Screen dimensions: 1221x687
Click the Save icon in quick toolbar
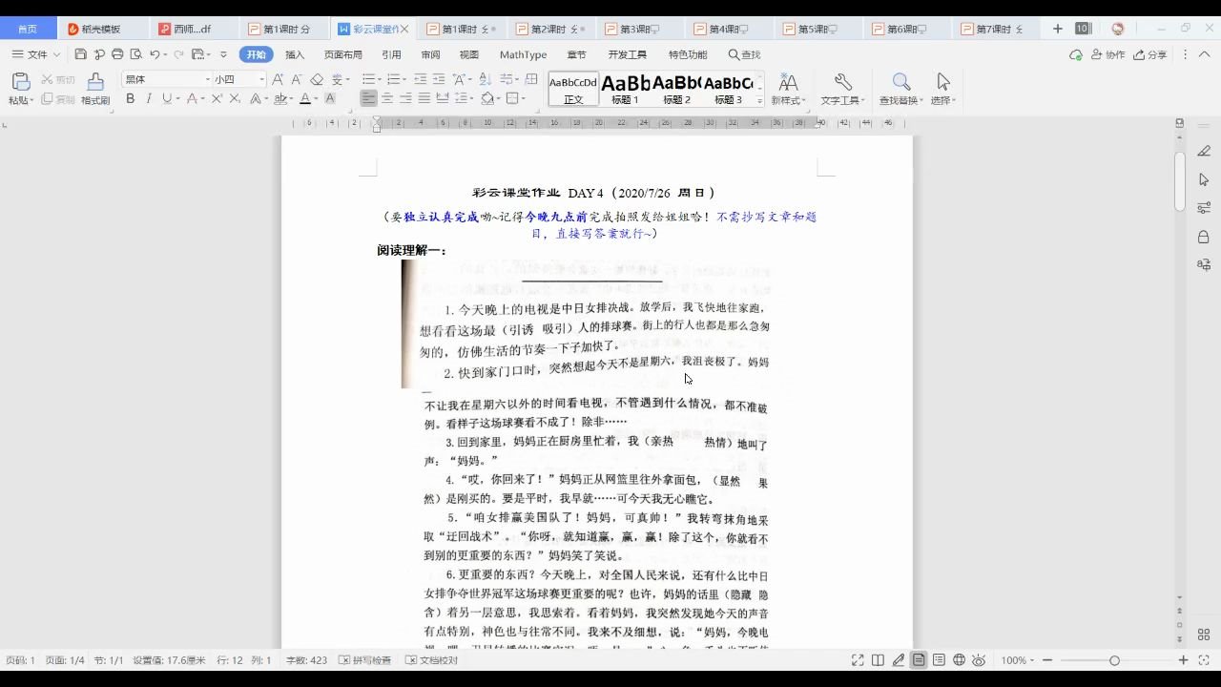click(80, 54)
